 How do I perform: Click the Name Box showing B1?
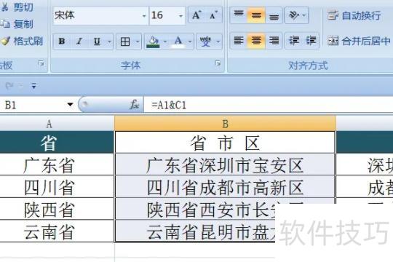coord(33,105)
